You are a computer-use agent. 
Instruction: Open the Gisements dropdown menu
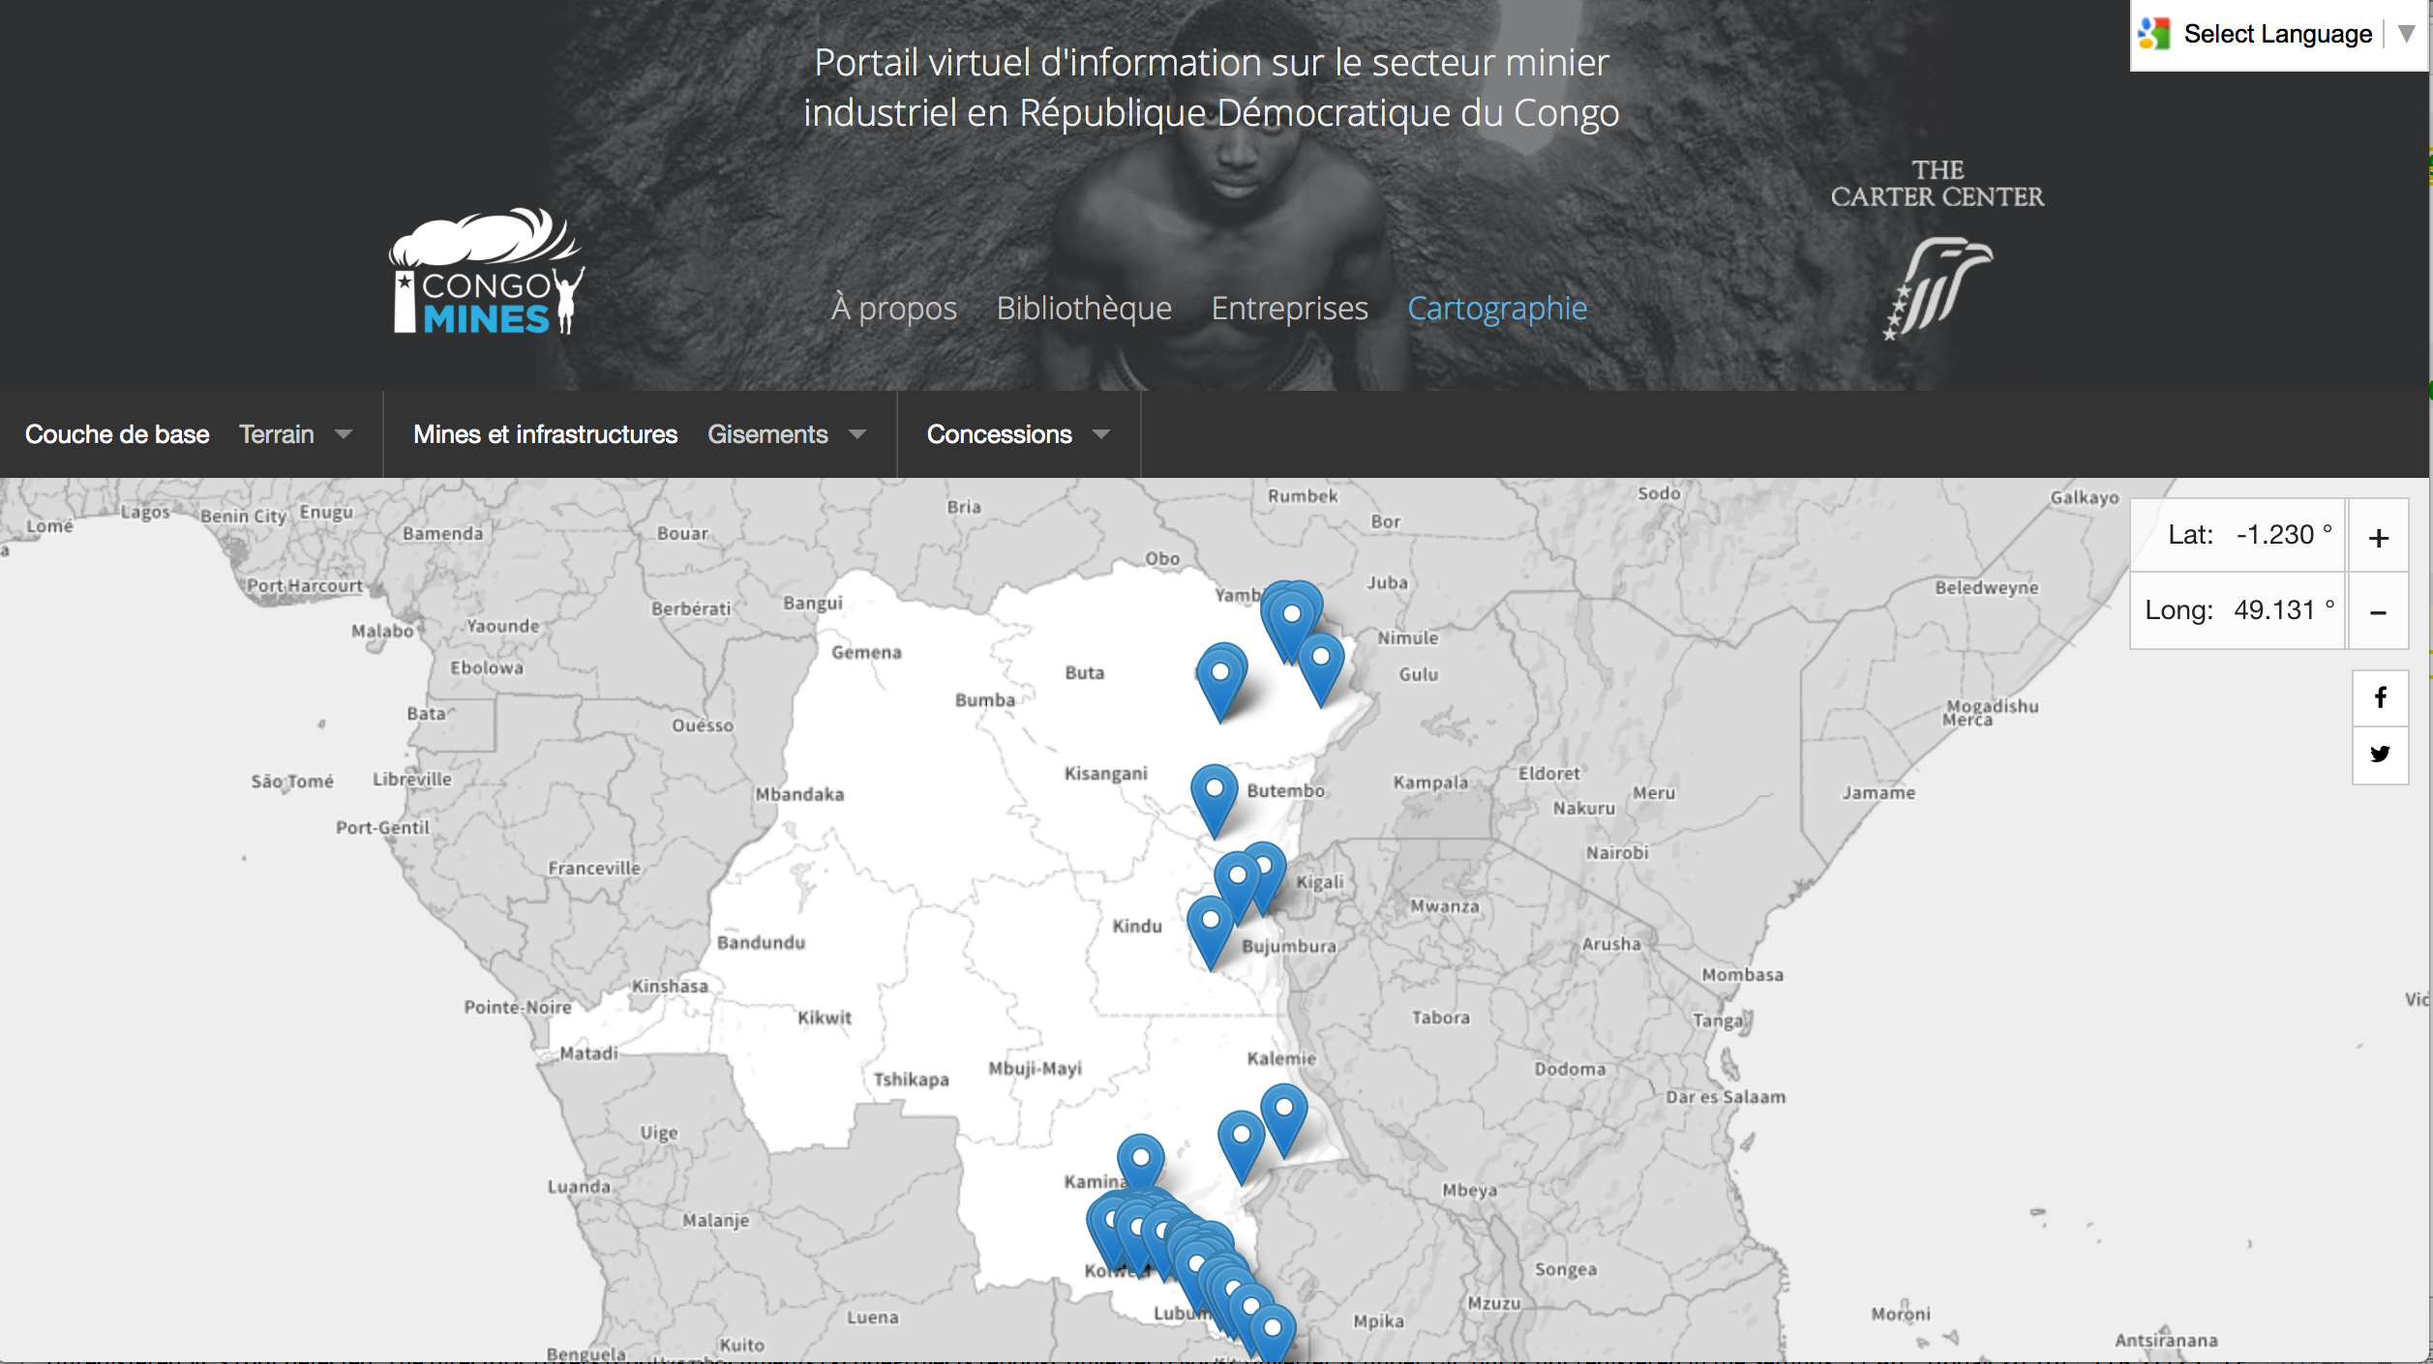[786, 434]
